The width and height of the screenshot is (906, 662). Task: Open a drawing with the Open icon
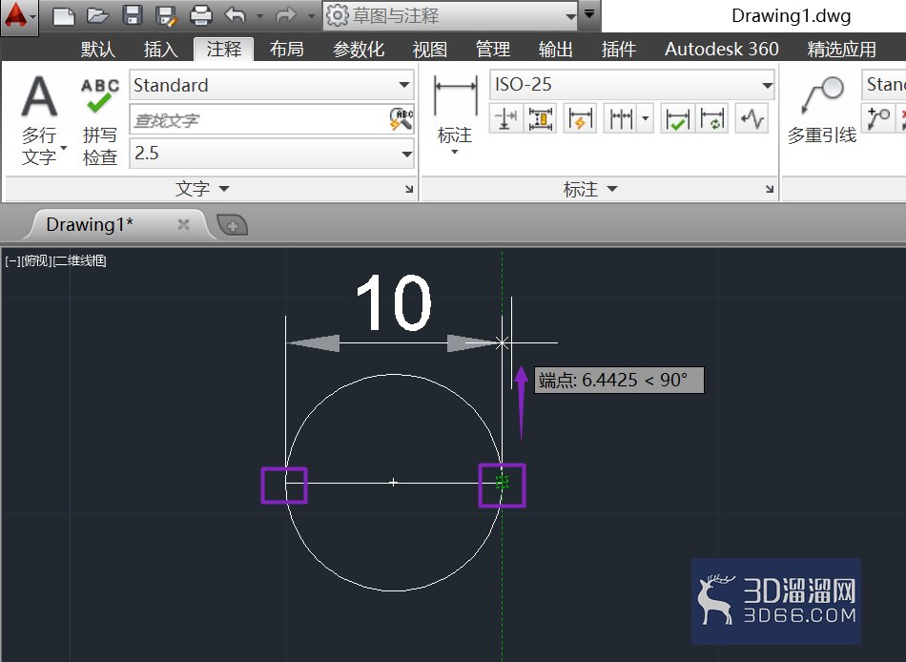97,15
